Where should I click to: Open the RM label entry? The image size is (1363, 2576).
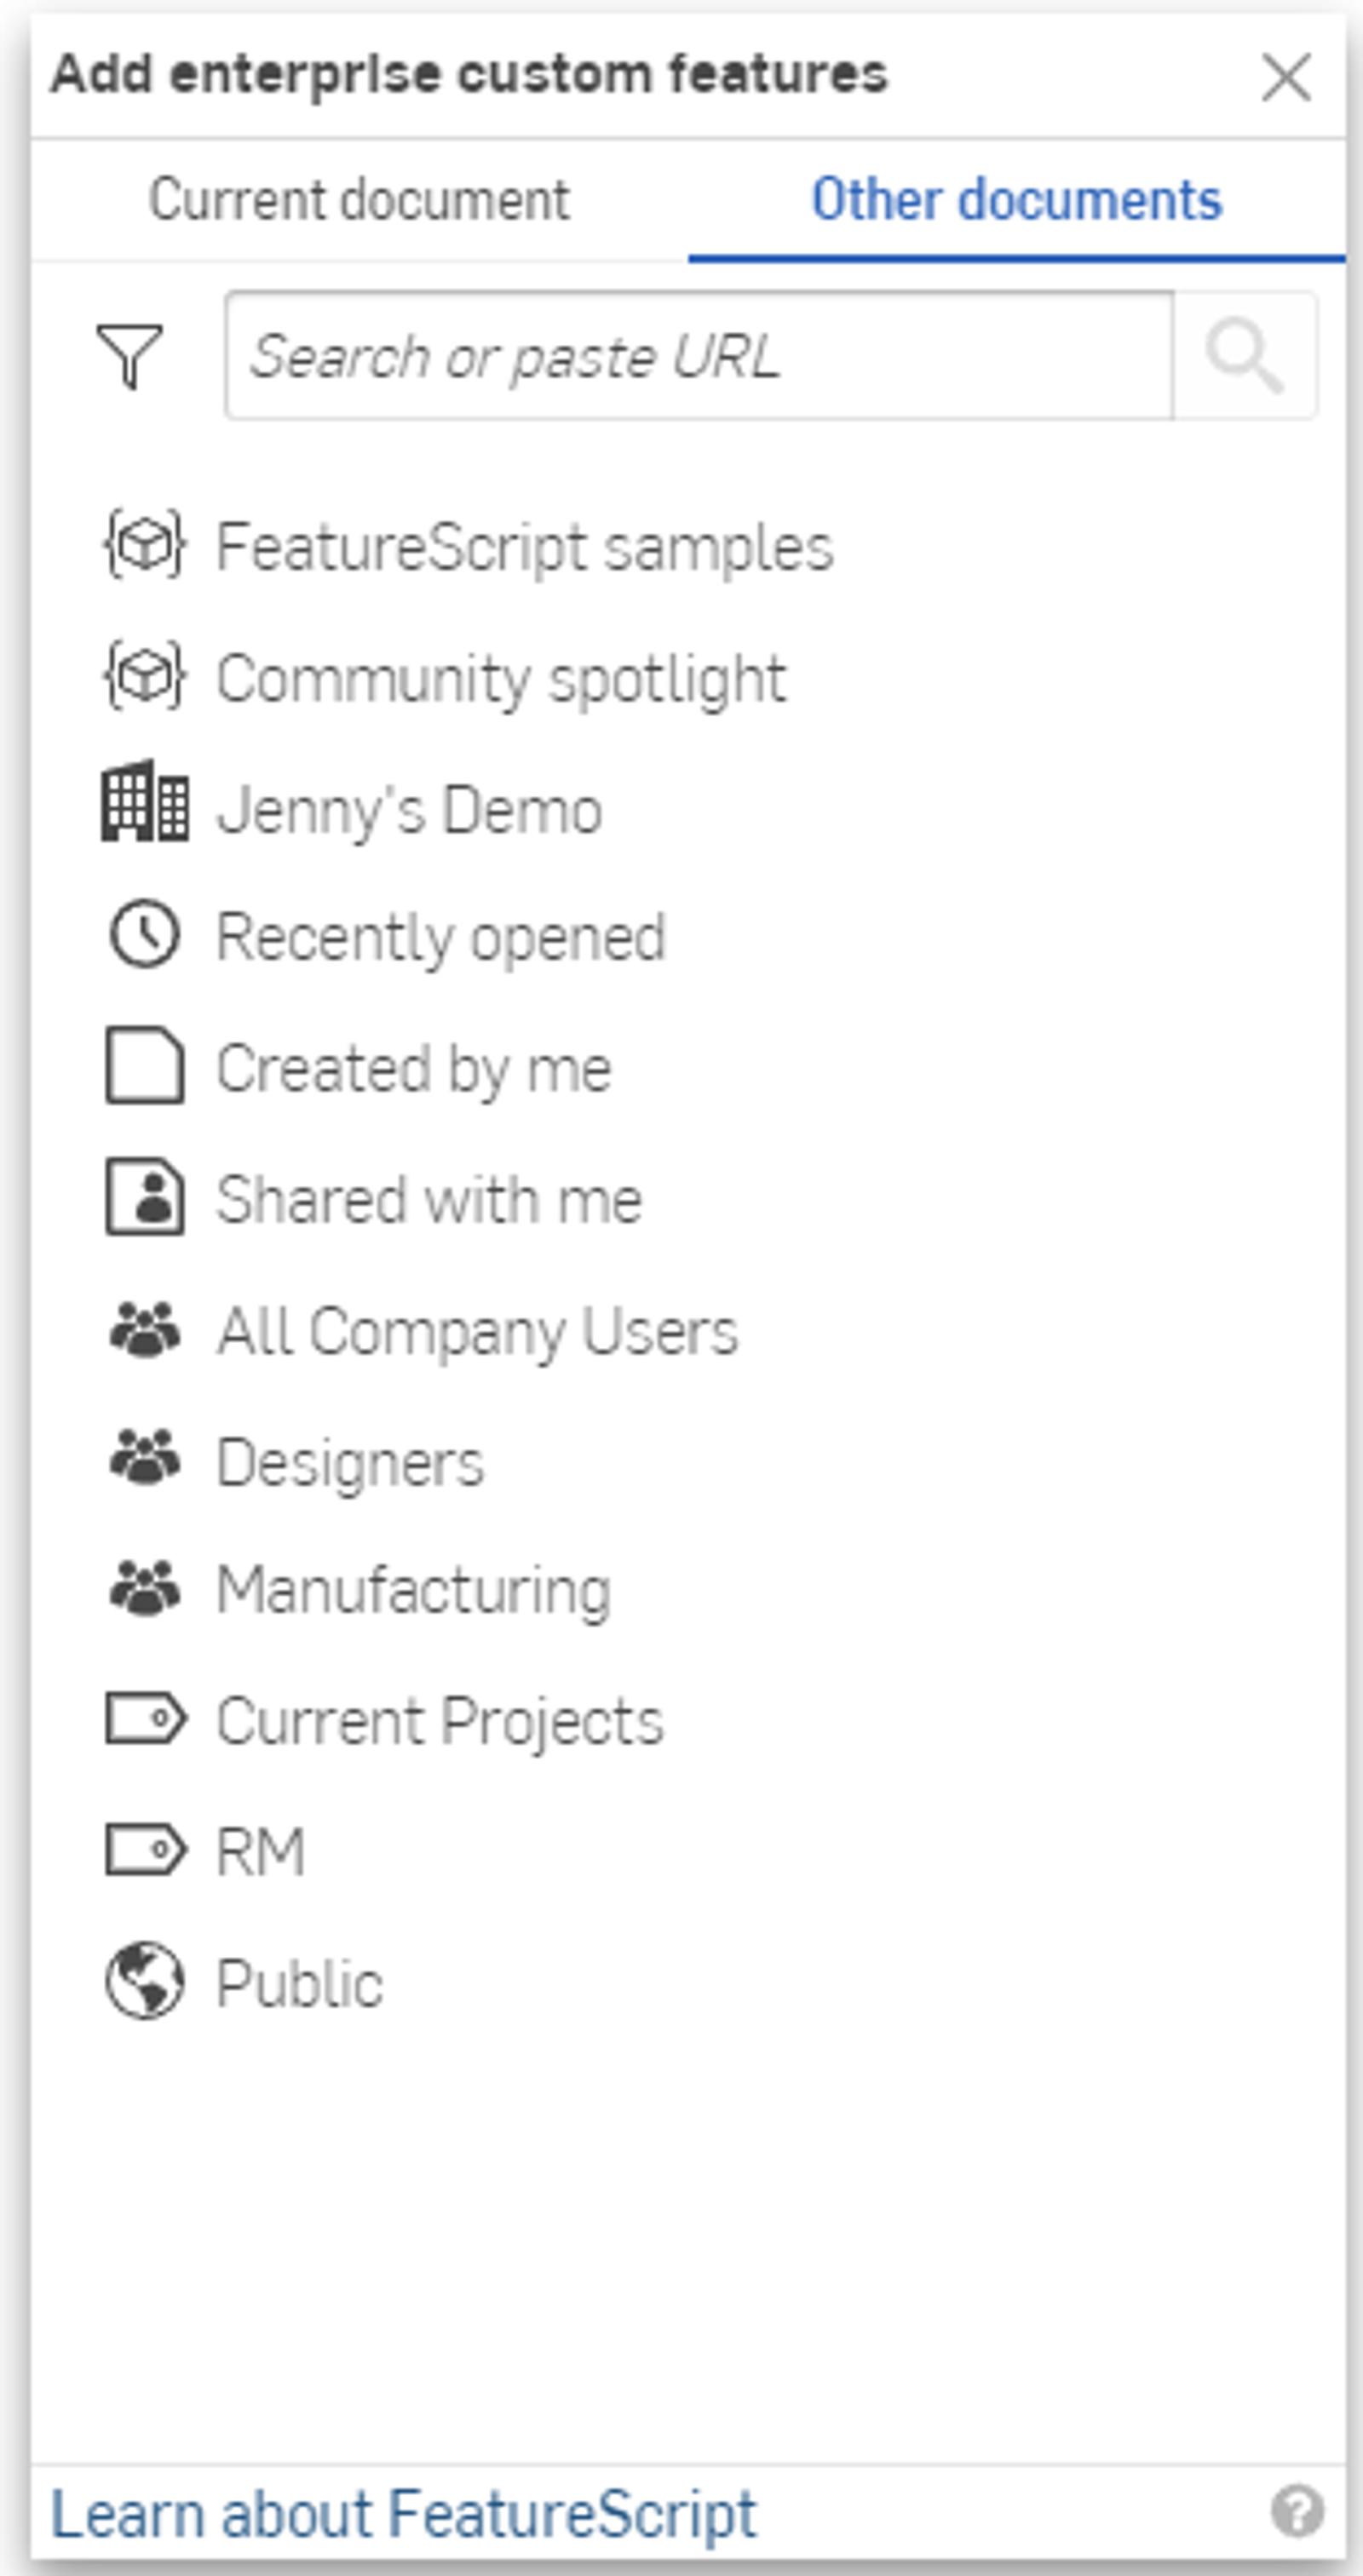coord(260,1851)
